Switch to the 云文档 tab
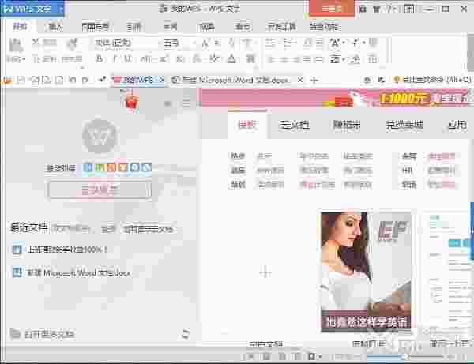Screen dimensions: 474x364 point(295,125)
